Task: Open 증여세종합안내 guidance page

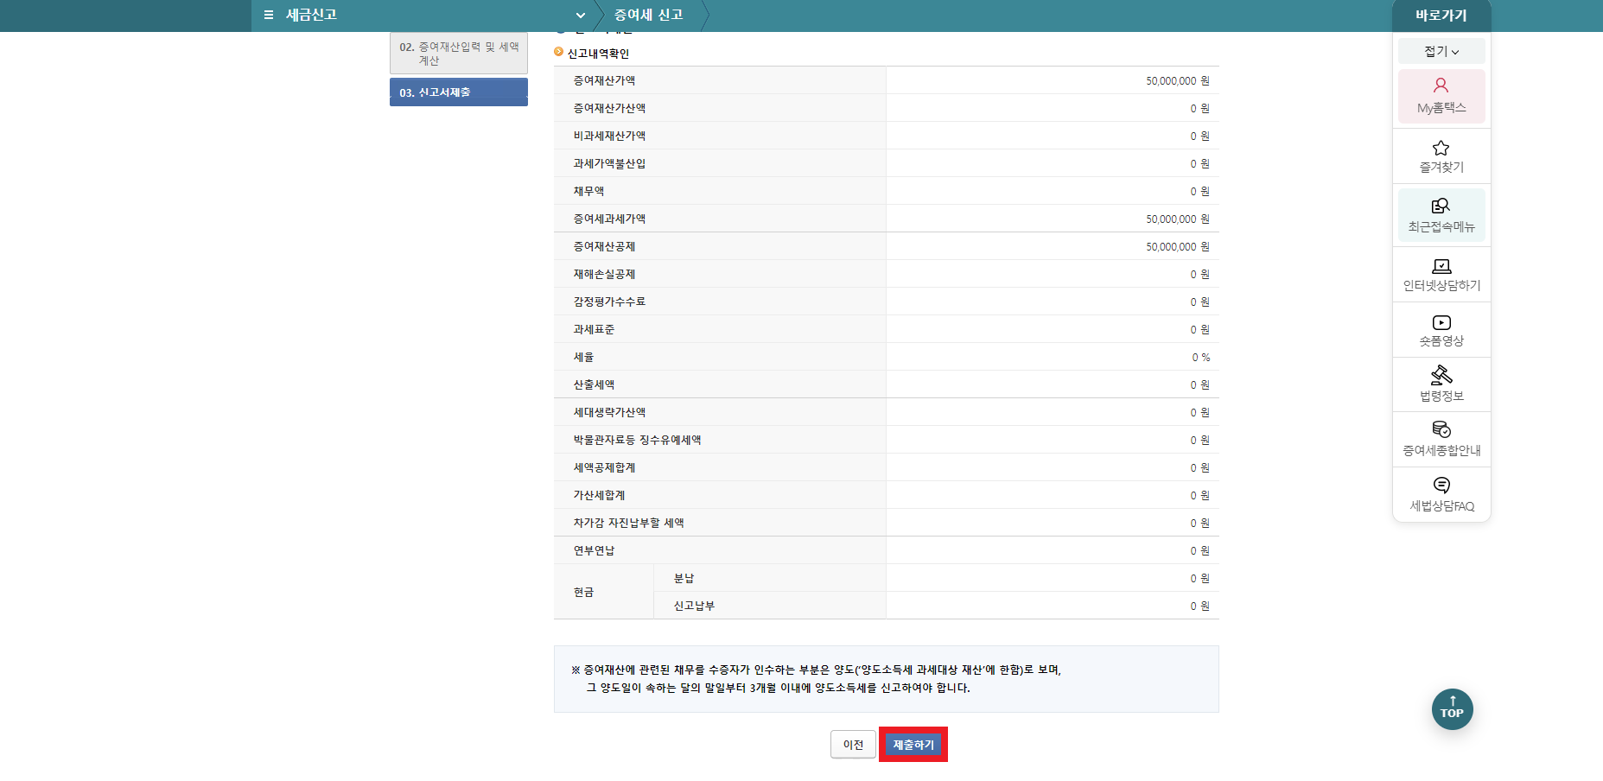Action: 1440,439
